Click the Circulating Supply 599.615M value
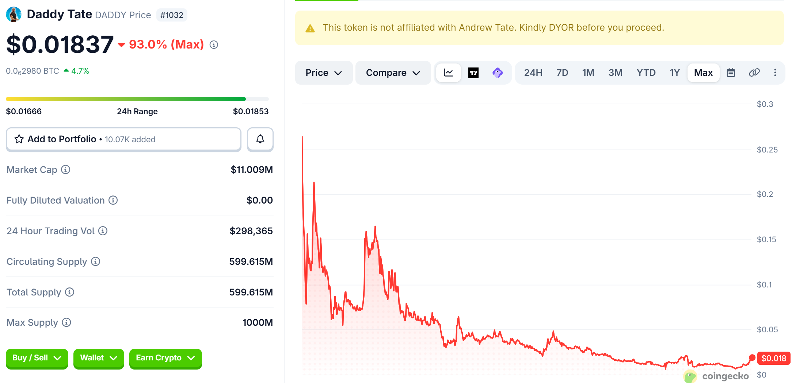The image size is (792, 383). 251,262
